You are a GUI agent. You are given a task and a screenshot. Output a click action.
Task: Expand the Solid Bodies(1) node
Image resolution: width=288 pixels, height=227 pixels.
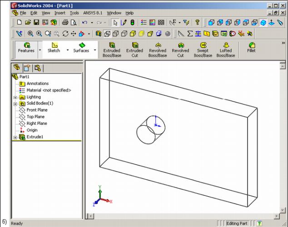coord(15,104)
